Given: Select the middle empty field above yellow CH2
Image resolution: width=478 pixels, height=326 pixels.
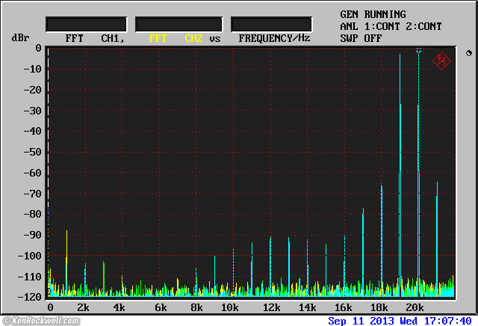Looking at the screenshot, I should coord(179,25).
